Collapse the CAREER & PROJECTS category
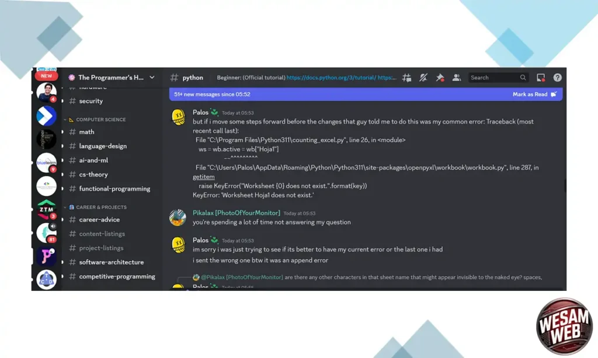598x358 pixels. (x=101, y=207)
